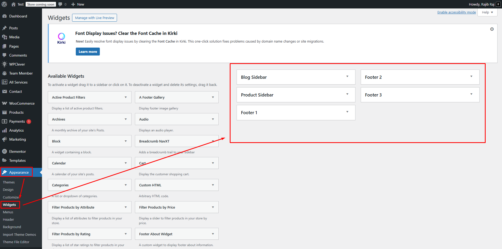The width and height of the screenshot is (502, 249).
Task: Click Howdy, Rajib Raj account link
Action: (482, 4)
